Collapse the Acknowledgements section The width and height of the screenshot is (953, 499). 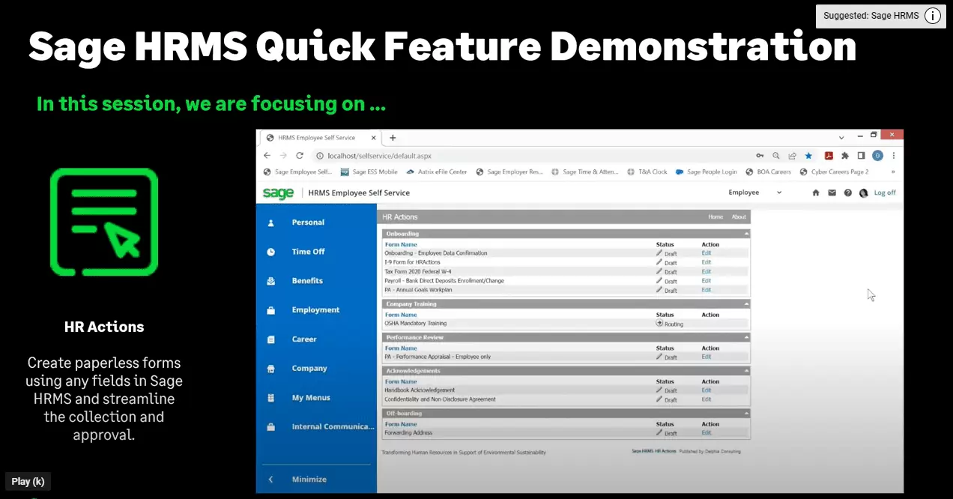click(x=746, y=371)
